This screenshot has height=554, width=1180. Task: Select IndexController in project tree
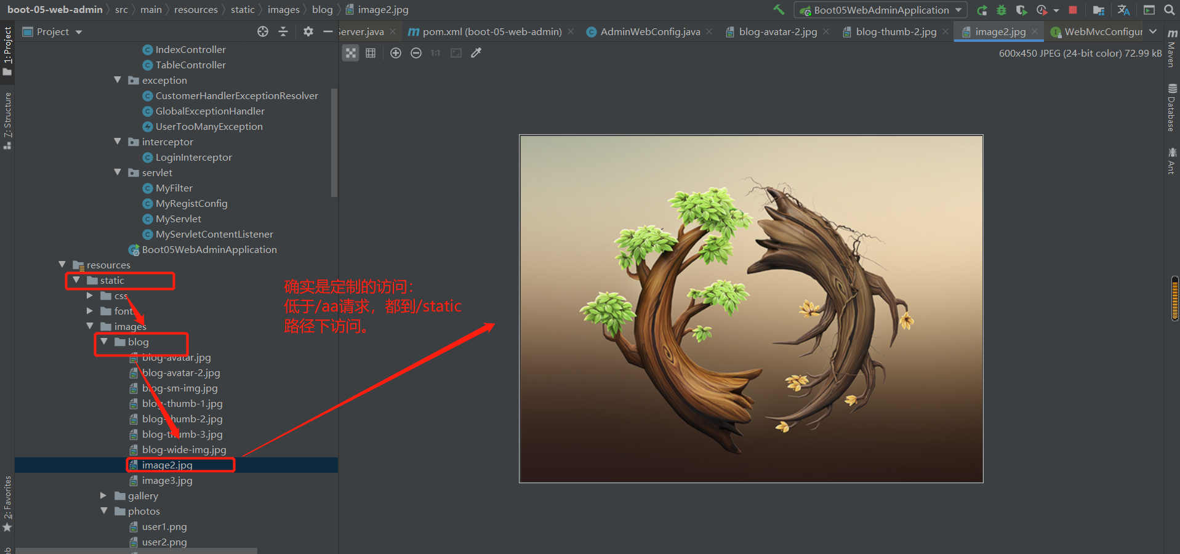(x=190, y=49)
